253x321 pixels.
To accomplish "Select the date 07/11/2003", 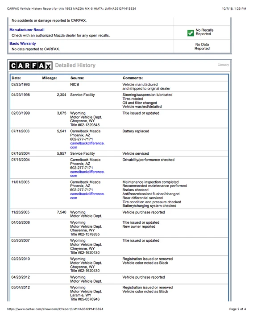I will [21, 131].
